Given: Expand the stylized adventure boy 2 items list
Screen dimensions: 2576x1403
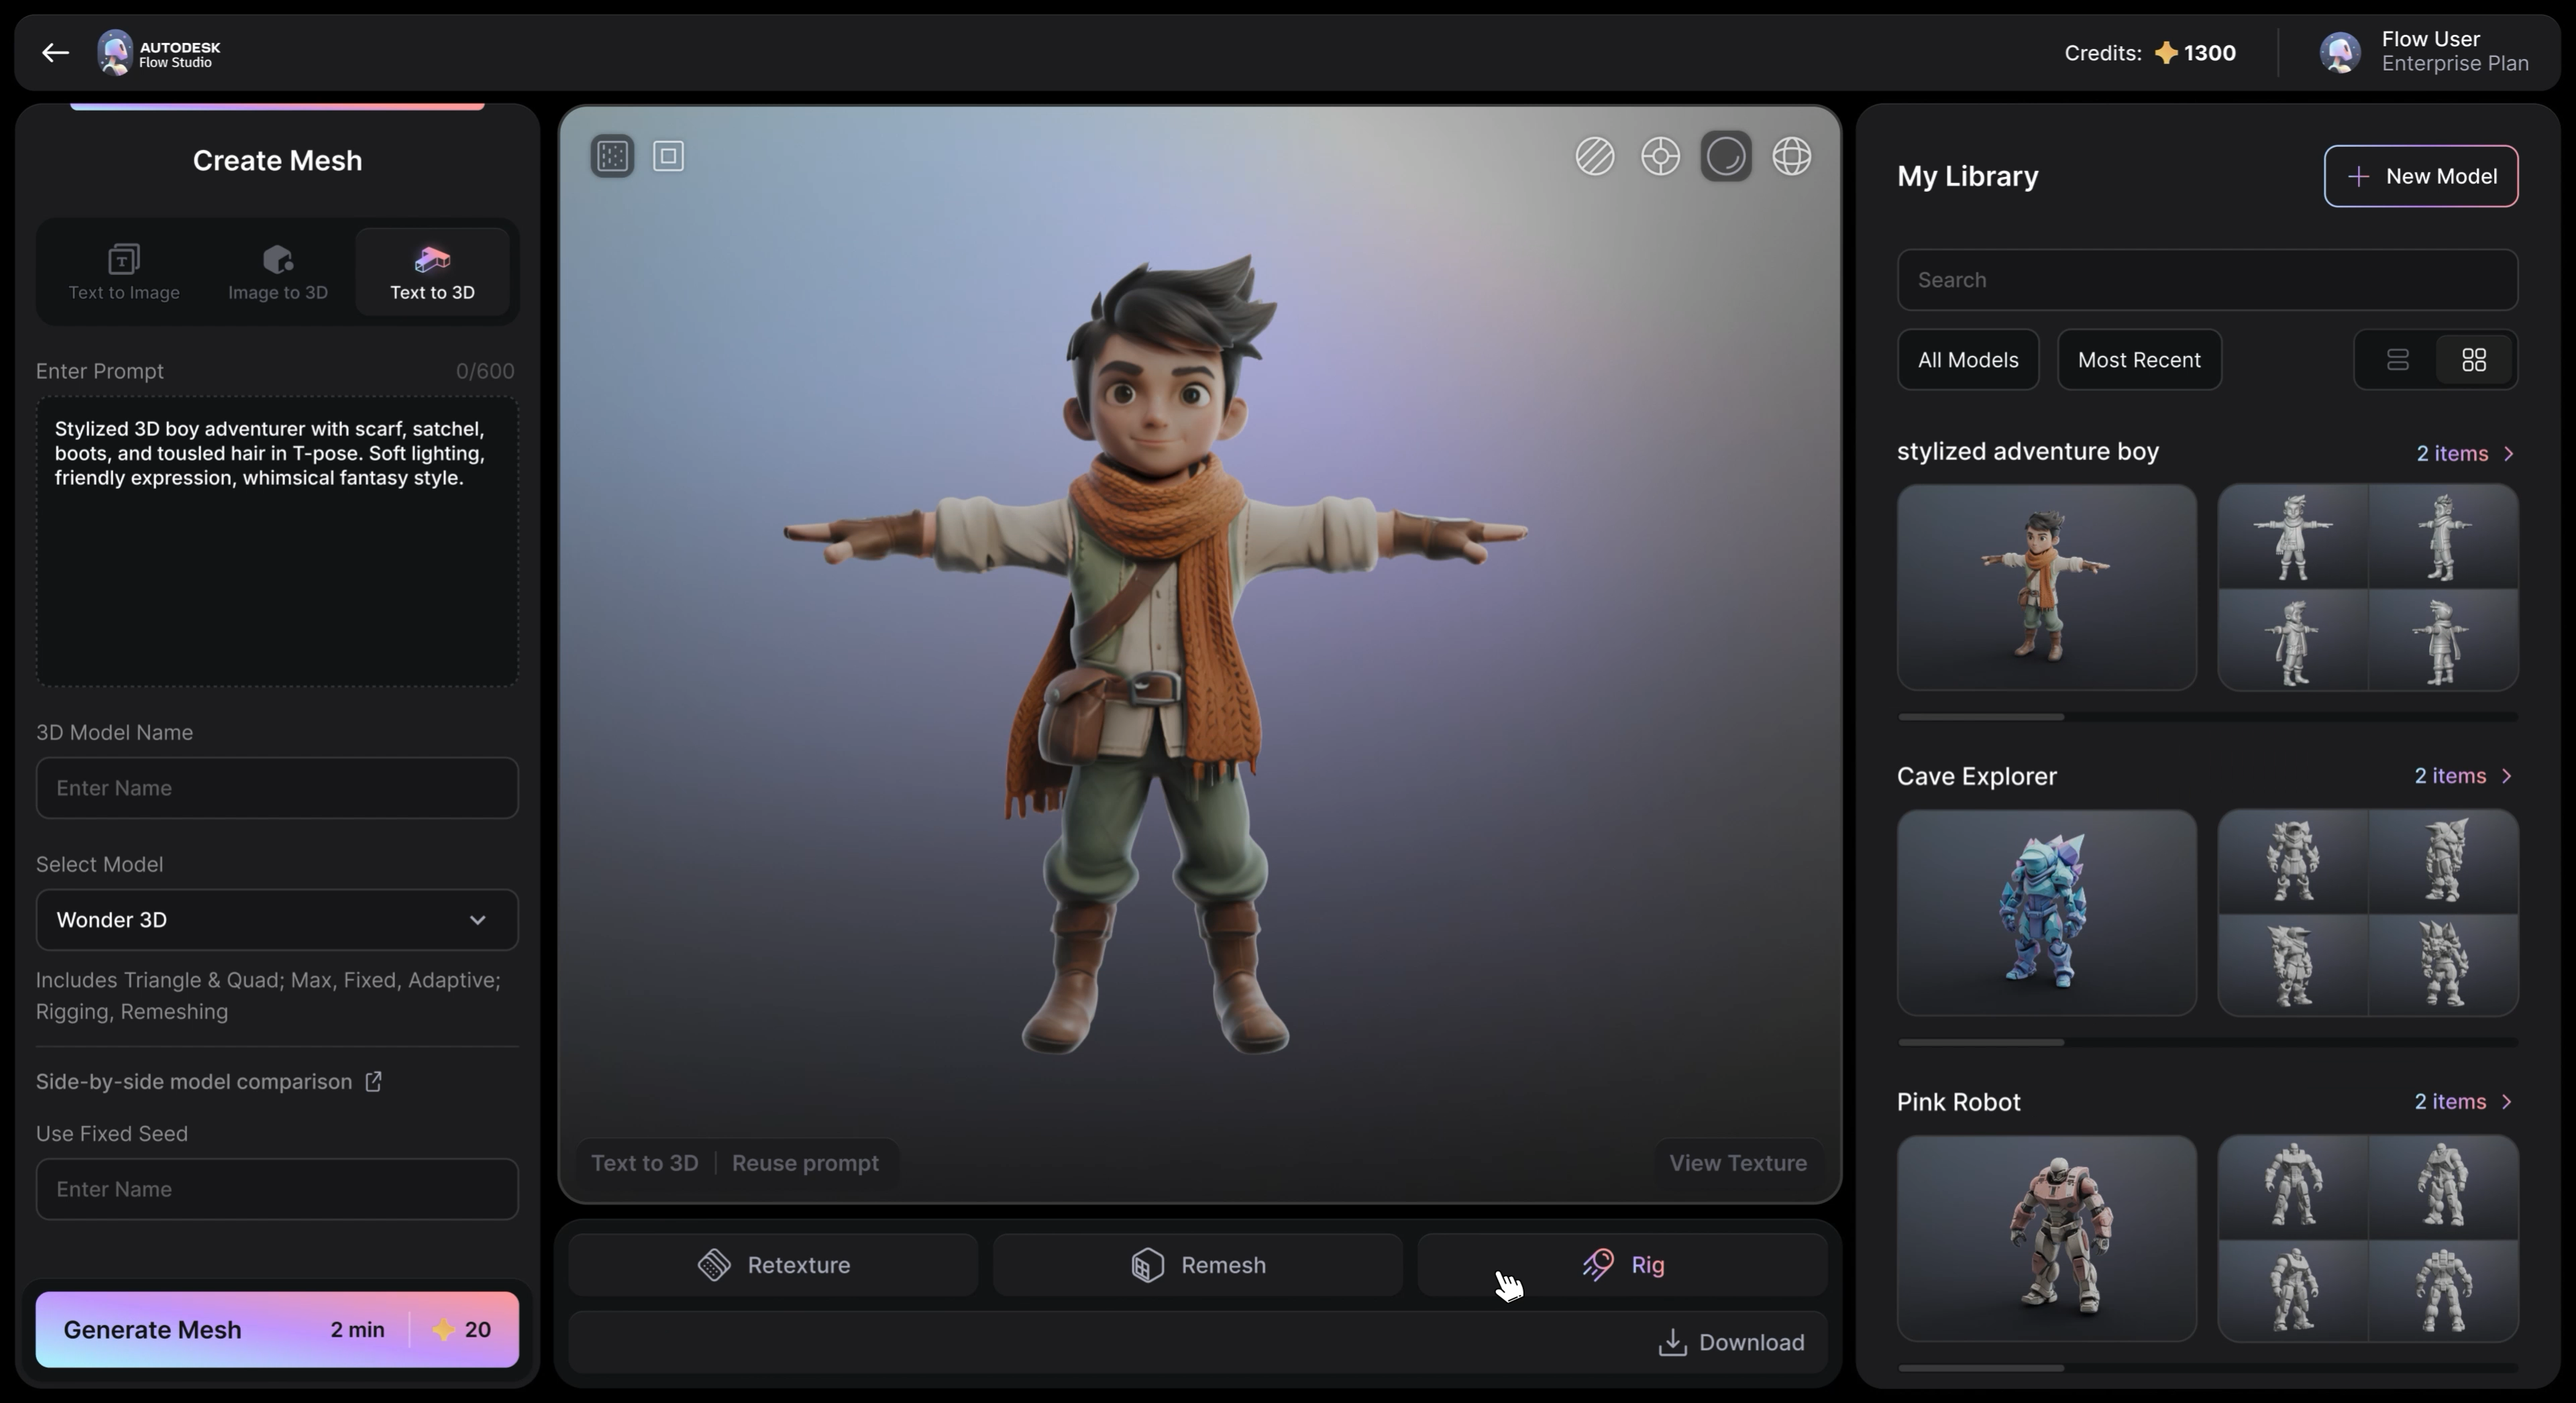Looking at the screenshot, I should pyautogui.click(x=2464, y=453).
